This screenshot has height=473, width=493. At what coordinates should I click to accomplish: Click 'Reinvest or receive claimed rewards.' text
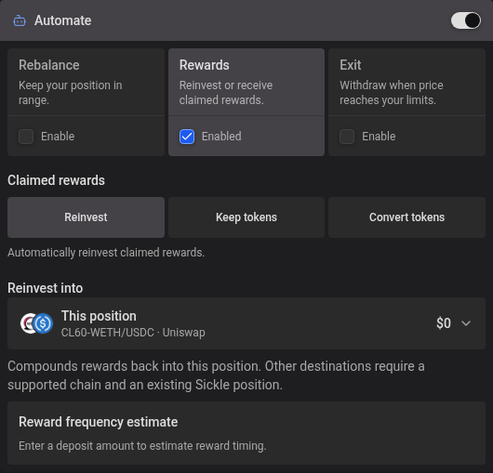(226, 93)
